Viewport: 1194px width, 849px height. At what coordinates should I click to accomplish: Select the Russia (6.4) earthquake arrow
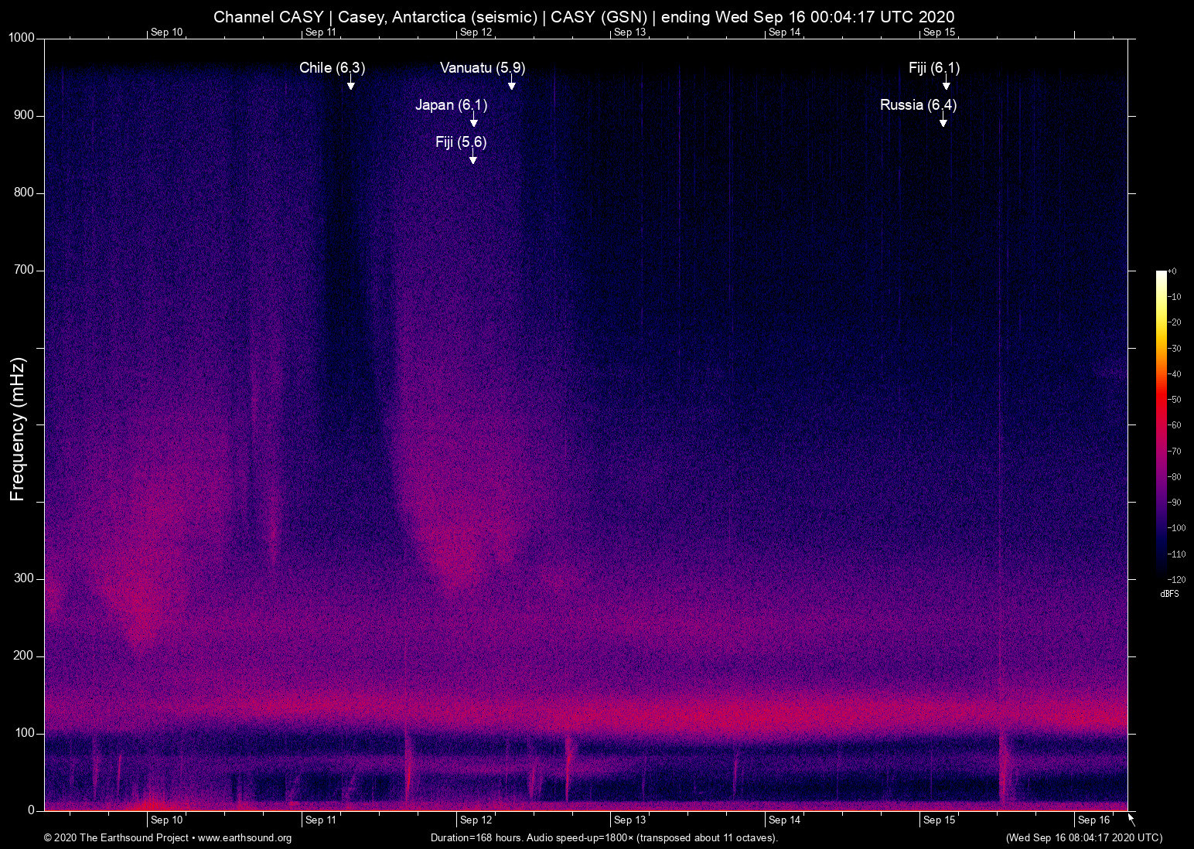coord(943,121)
